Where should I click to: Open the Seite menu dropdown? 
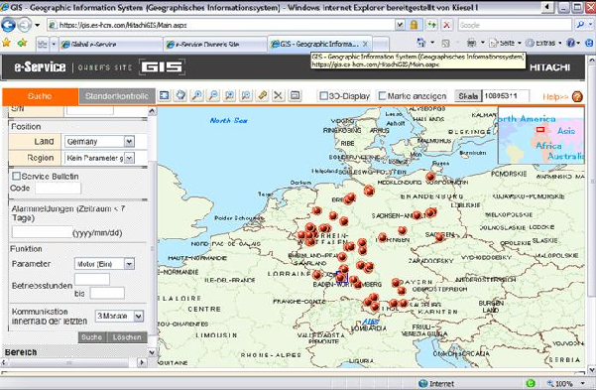click(x=505, y=43)
